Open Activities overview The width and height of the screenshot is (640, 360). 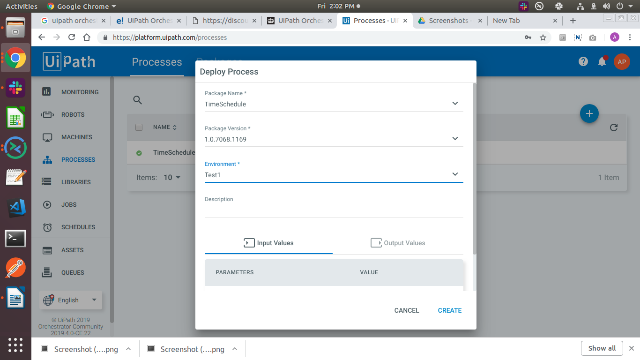point(22,6)
